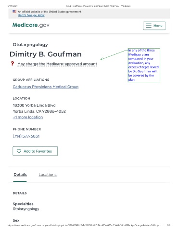Click the green annotation arrow
This screenshot has height=231, width=178.
tap(114, 55)
